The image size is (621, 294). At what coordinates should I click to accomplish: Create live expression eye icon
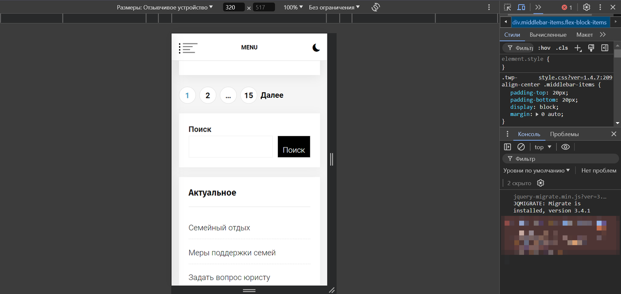[x=565, y=147]
